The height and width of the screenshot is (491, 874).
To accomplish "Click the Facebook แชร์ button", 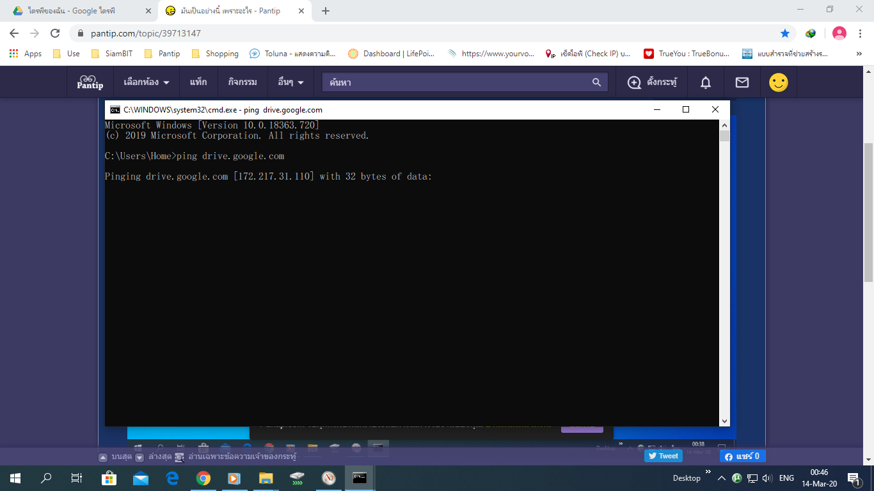I will tap(742, 456).
